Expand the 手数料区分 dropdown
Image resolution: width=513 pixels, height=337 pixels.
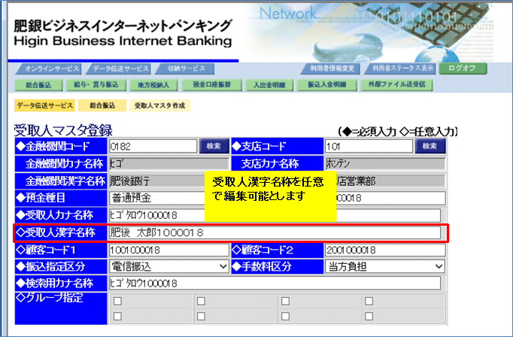click(x=384, y=266)
